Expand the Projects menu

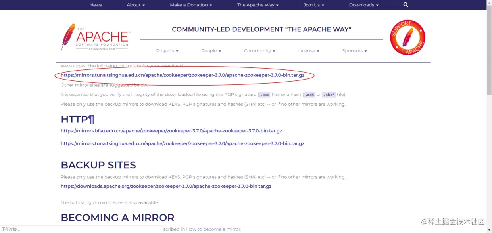click(167, 51)
